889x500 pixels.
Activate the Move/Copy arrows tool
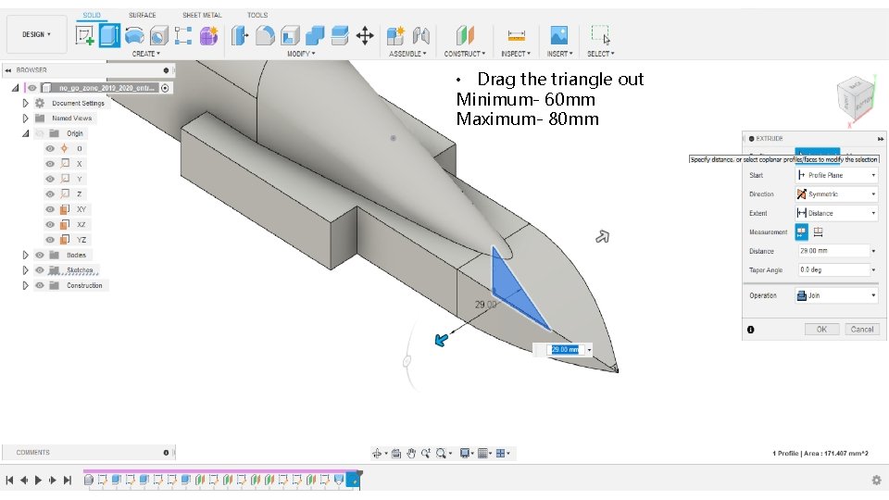(365, 36)
